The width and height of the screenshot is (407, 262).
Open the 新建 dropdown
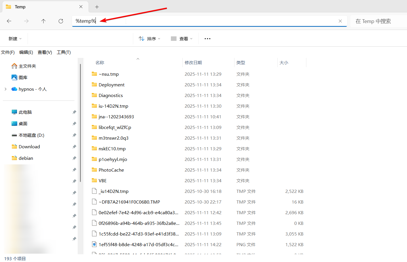15,39
